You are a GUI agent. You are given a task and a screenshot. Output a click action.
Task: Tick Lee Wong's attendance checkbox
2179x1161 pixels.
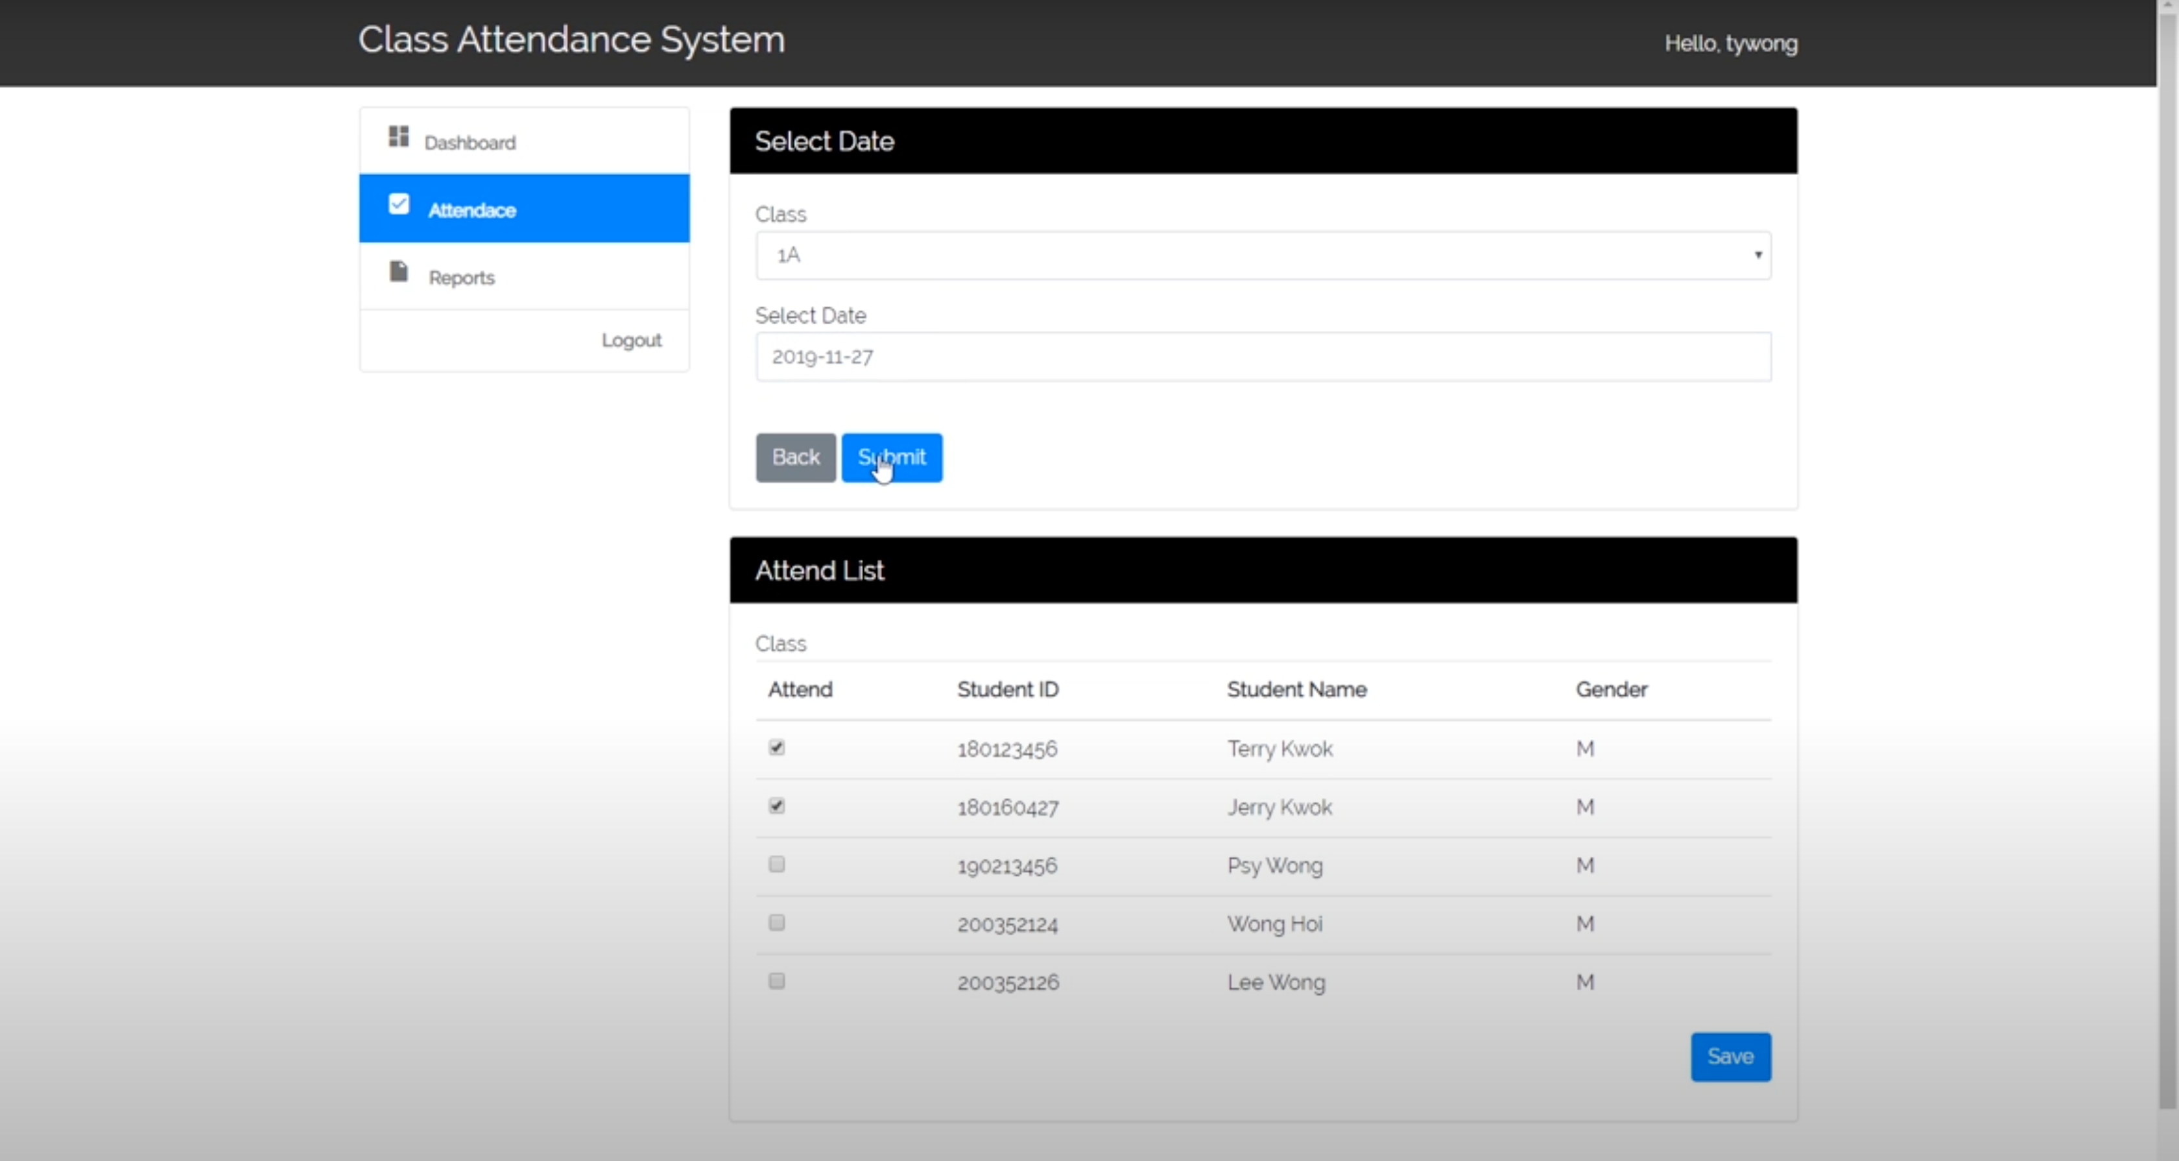tap(776, 981)
